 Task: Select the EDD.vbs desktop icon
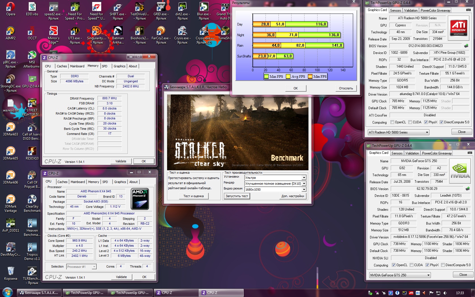[32, 9]
